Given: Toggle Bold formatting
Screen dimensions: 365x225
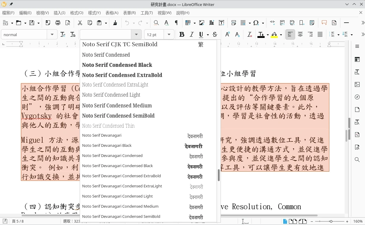Looking at the screenshot, I should click(182, 35).
